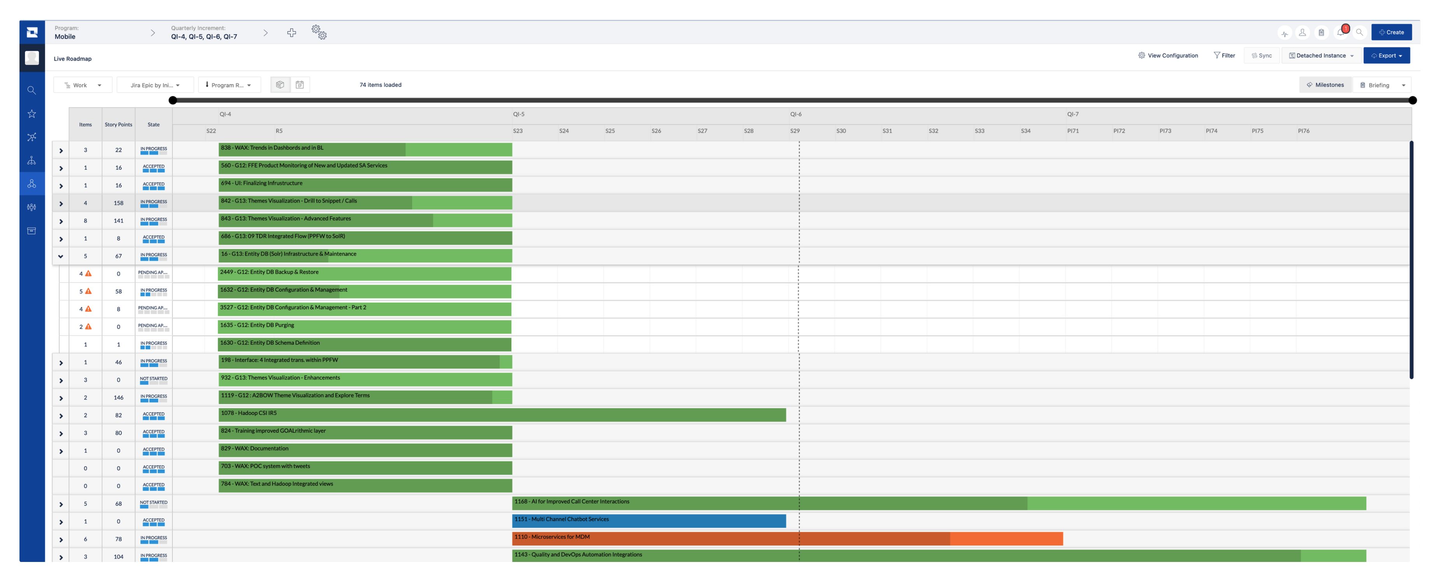
Task: Open the Work dropdown
Action: [83, 85]
